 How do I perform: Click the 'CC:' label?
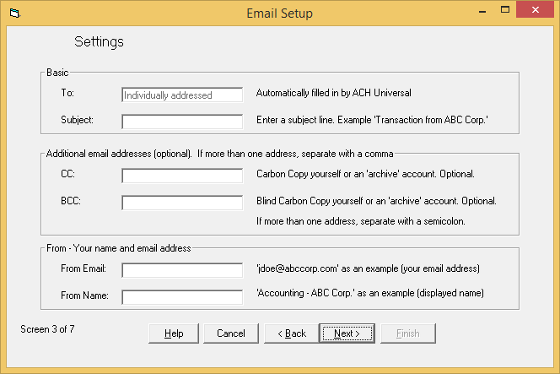coord(67,174)
